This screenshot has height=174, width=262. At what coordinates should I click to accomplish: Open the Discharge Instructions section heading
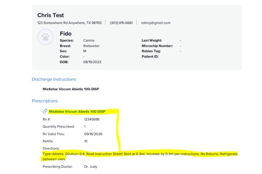click(x=54, y=79)
